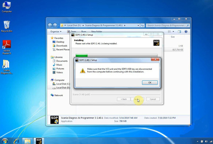Image resolution: width=213 pixels, height=144 pixels.
Task: Click the 817,754 KB file size entry
Action: (x=178, y=50)
